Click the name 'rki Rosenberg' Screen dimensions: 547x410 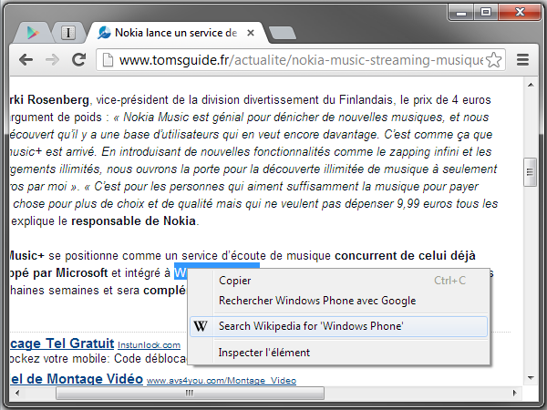pos(49,100)
